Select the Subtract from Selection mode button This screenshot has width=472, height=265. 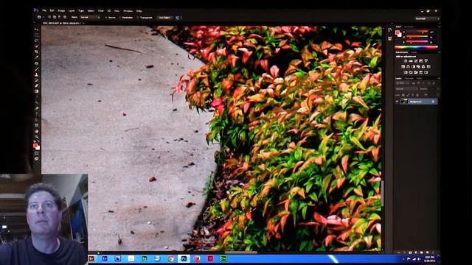tap(60, 17)
